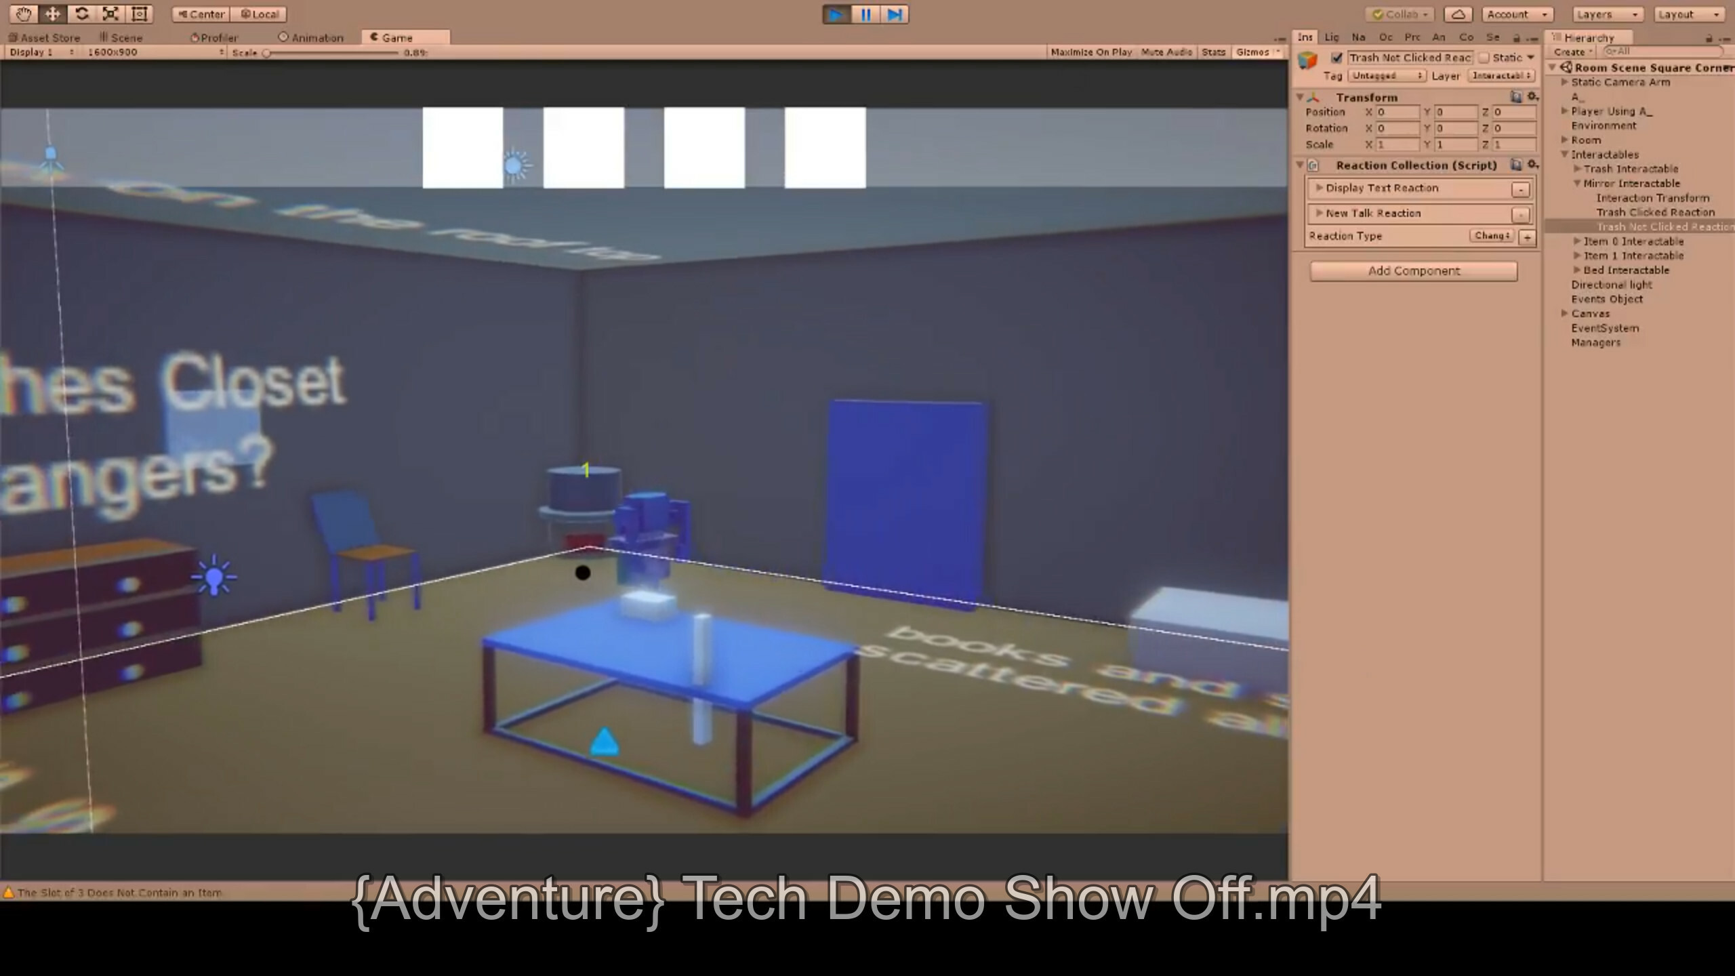This screenshot has width=1735, height=976.
Task: Select the Hand tool icon
Action: tap(24, 14)
